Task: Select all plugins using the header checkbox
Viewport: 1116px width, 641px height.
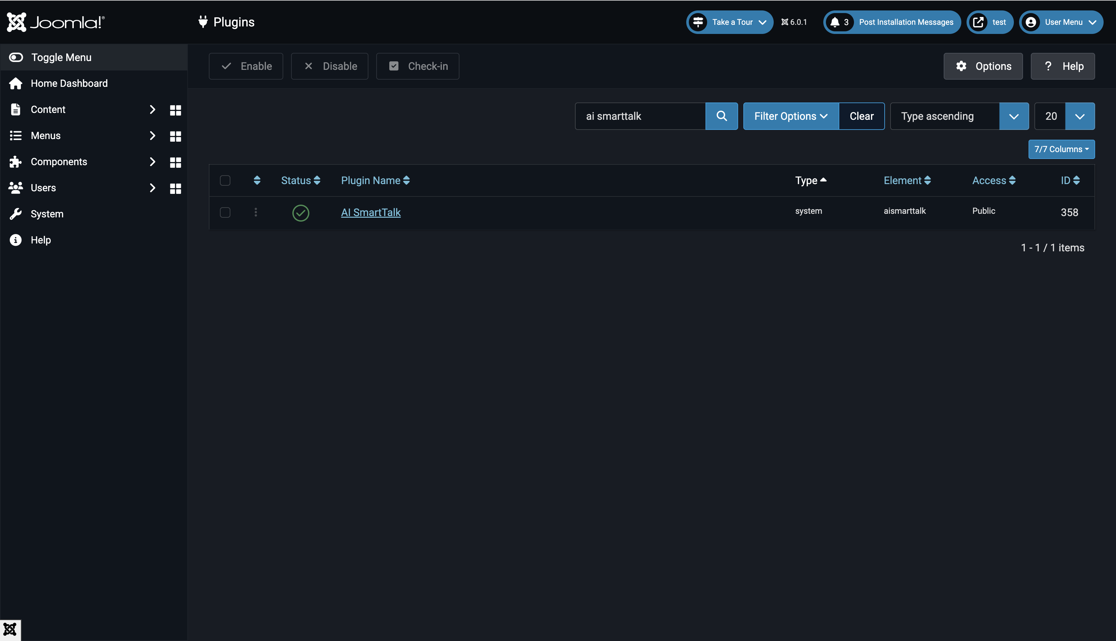Action: click(225, 180)
